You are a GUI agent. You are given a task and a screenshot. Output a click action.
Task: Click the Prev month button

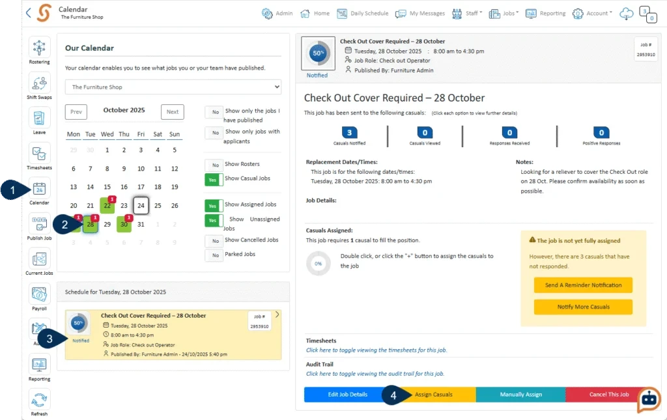point(76,112)
